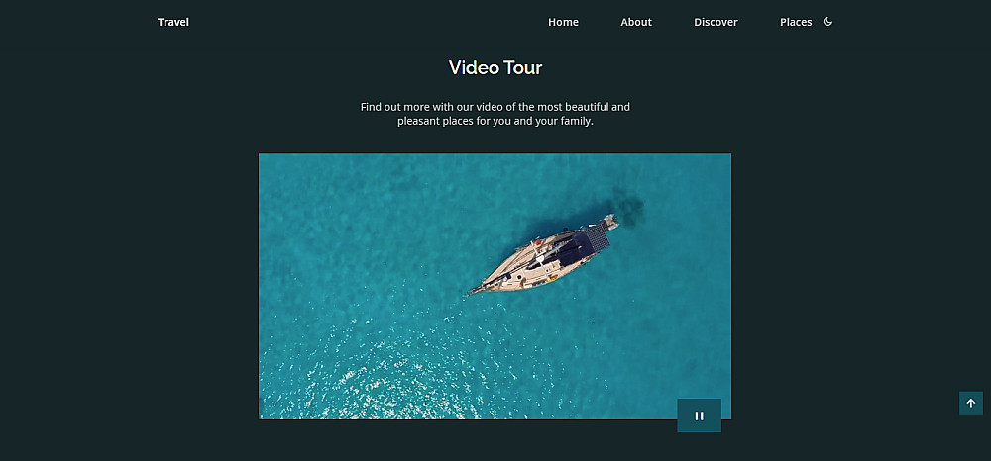Go to the About section
Screen dimensions: 991x461
click(x=636, y=22)
